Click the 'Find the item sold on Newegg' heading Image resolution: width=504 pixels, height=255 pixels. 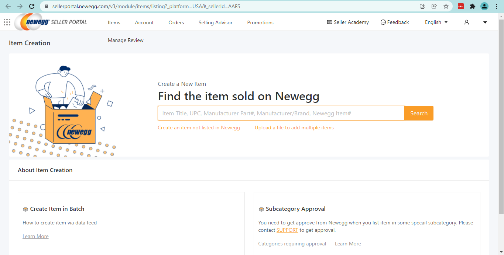(x=239, y=97)
